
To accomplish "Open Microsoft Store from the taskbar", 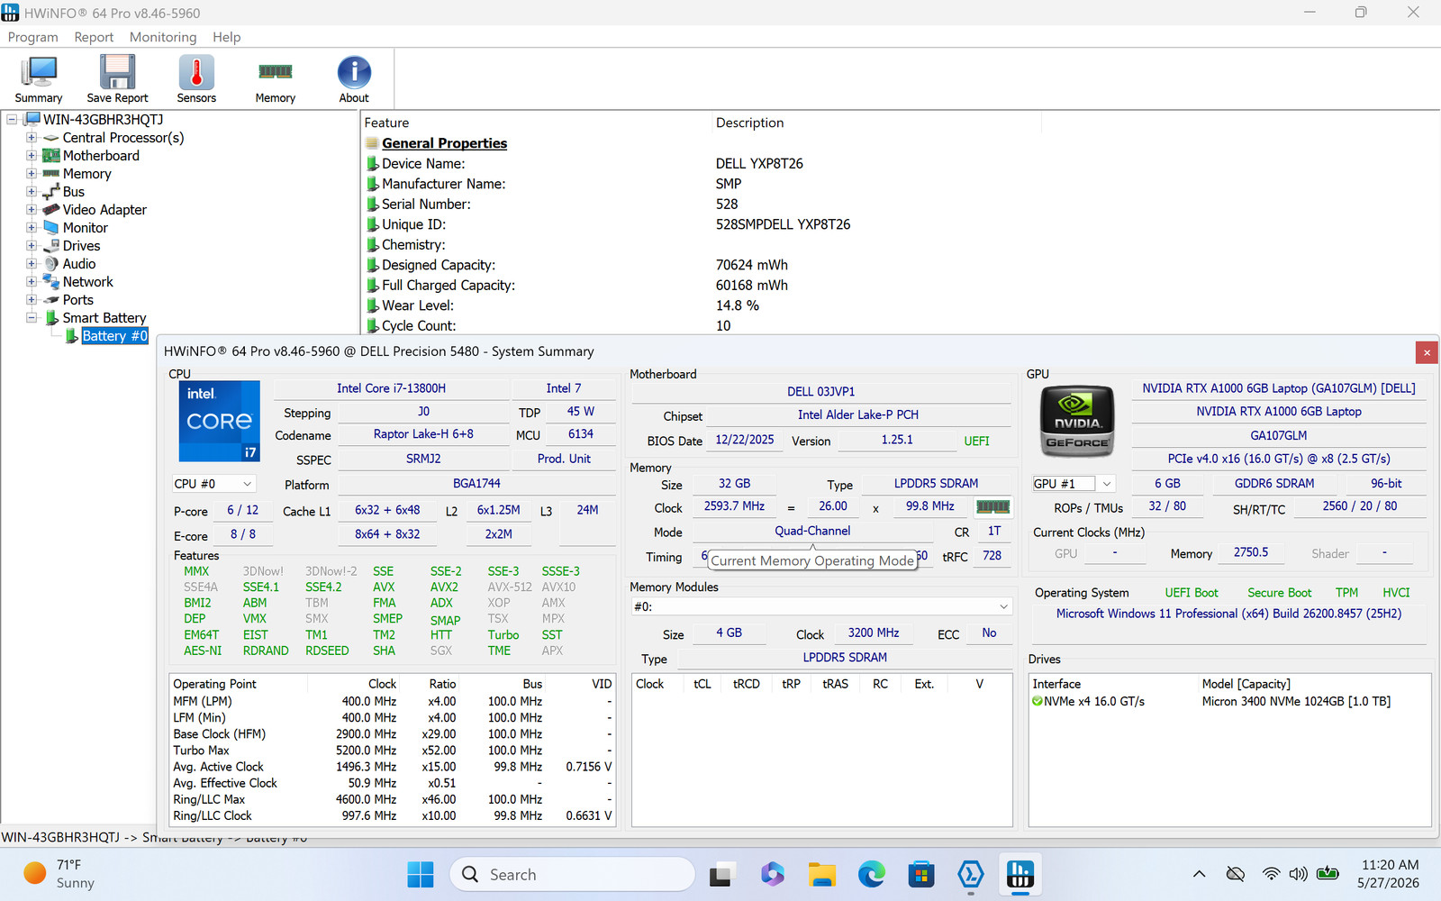I will pyautogui.click(x=920, y=874).
